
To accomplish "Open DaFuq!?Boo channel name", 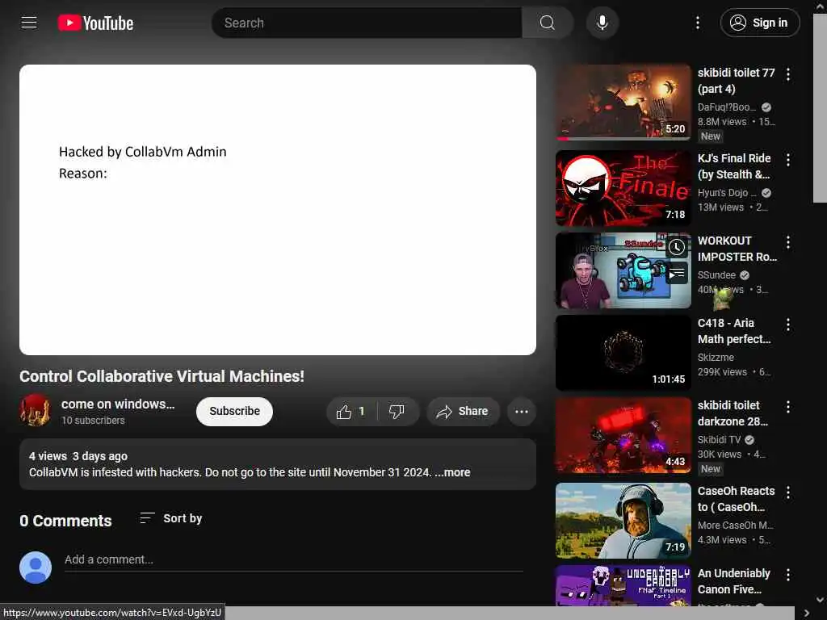I will tap(726, 107).
